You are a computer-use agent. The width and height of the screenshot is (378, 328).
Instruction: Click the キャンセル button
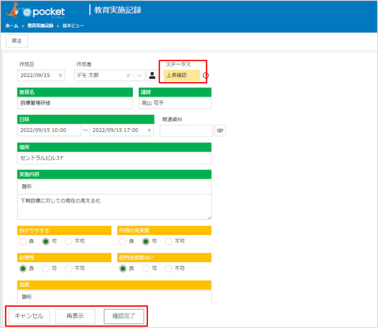(x=29, y=316)
